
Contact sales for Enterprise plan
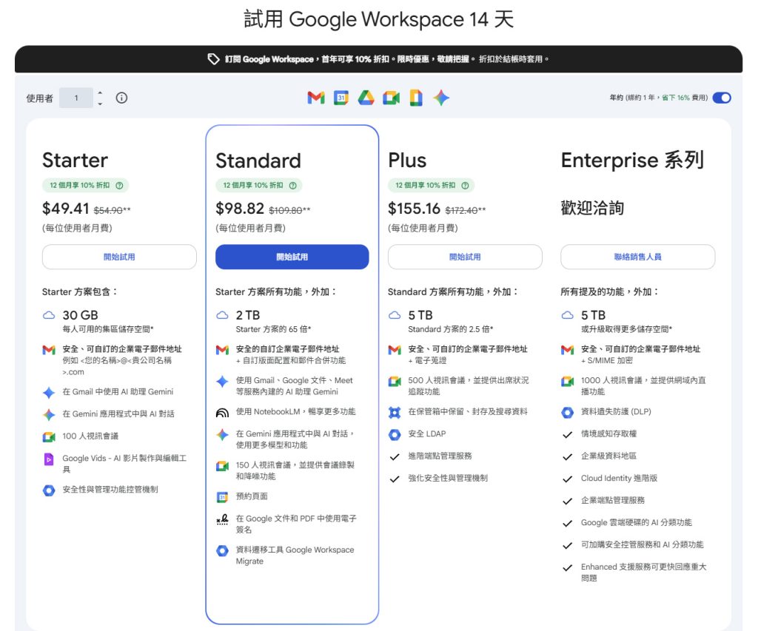(x=637, y=257)
